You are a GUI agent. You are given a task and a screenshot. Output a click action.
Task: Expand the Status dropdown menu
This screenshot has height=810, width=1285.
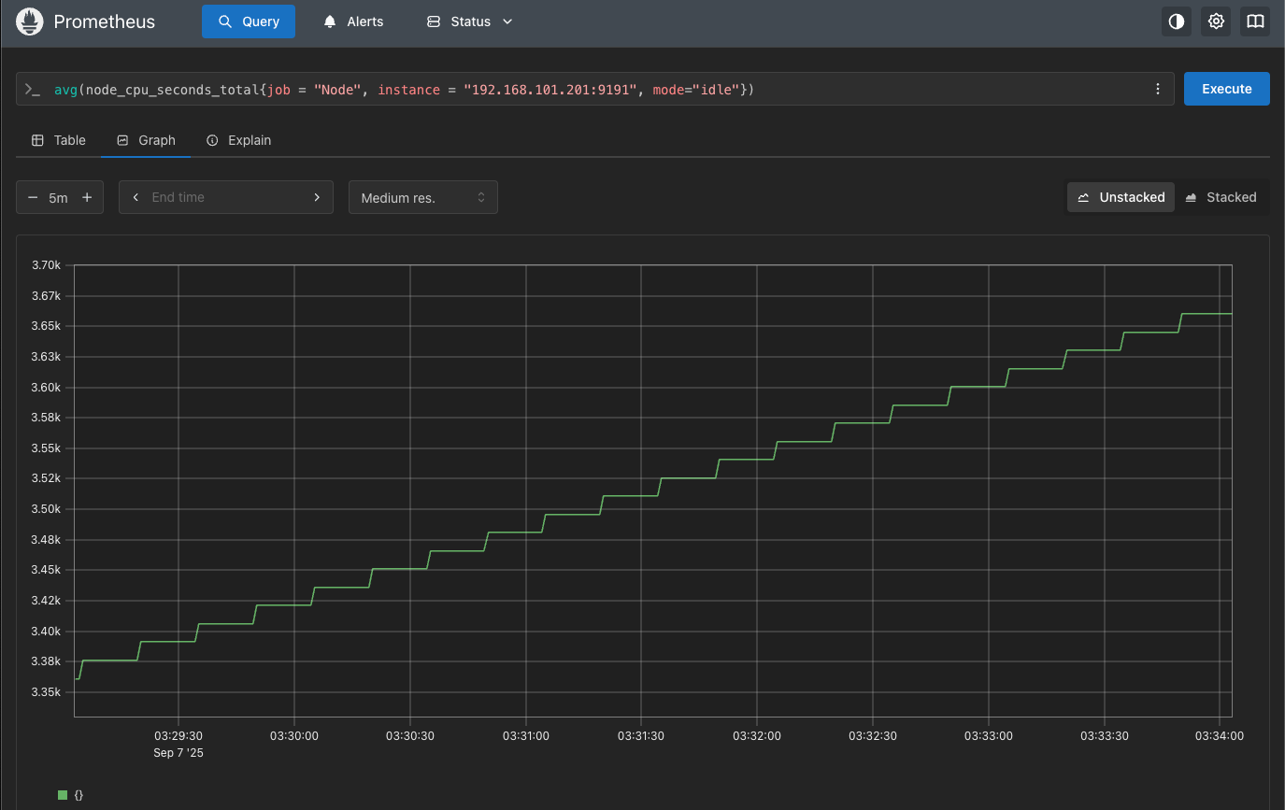click(x=470, y=21)
